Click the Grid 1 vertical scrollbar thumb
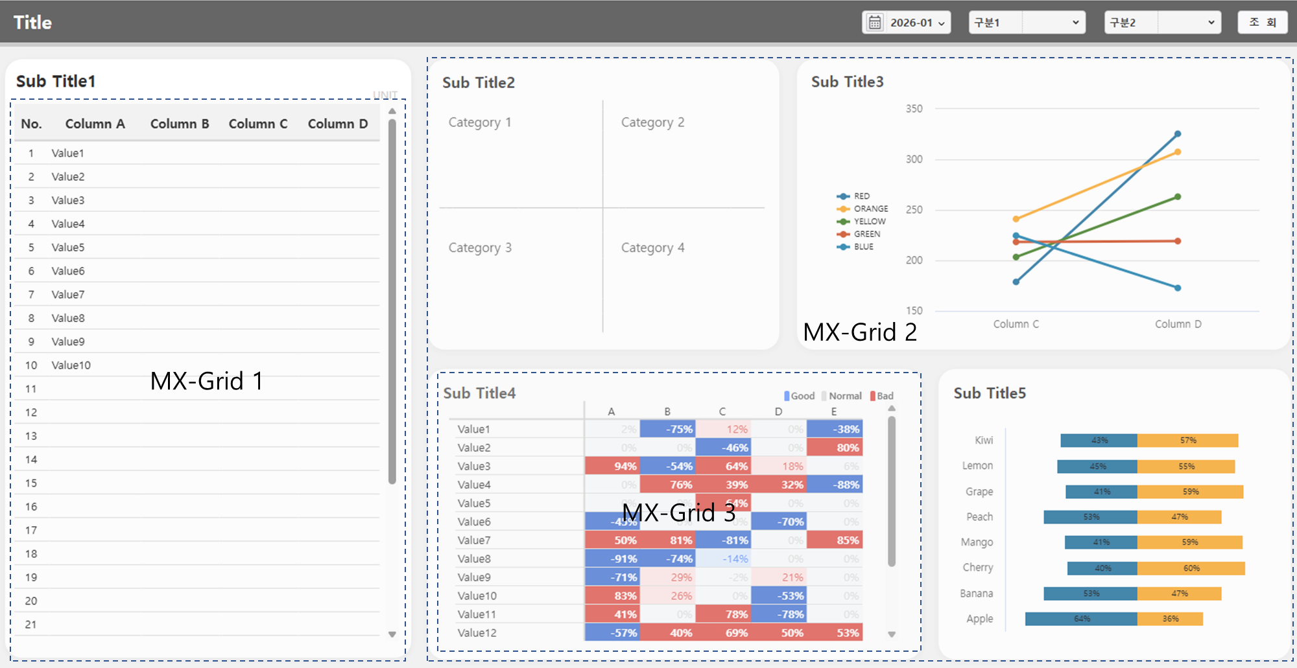The height and width of the screenshot is (668, 1297). click(x=392, y=301)
